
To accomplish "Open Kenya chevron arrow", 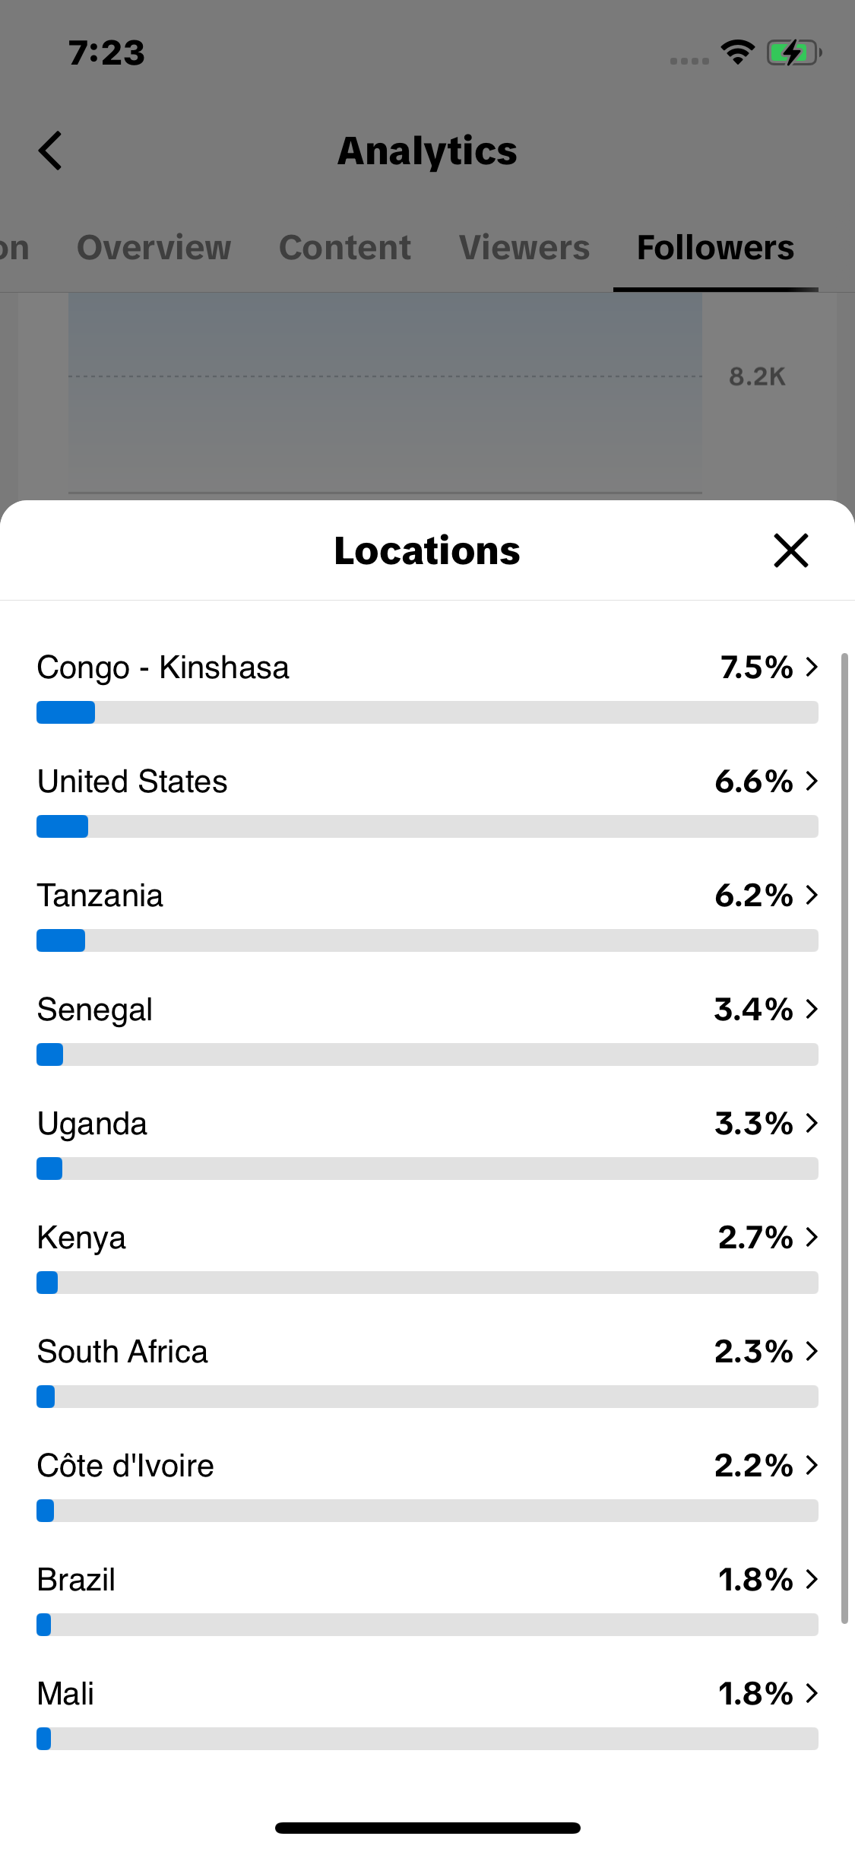I will tap(812, 1237).
